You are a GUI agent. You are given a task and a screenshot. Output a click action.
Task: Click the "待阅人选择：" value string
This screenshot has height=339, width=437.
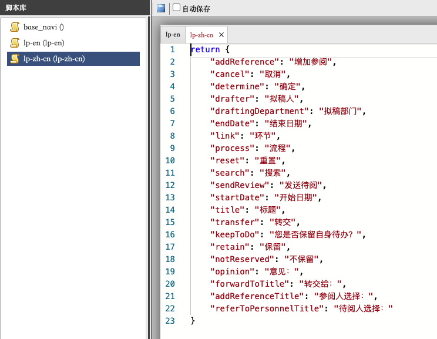point(364,308)
